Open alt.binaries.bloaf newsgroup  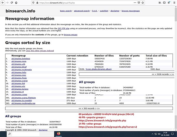19,67
